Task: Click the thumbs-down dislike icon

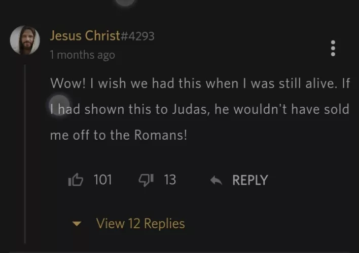Action: point(145,180)
